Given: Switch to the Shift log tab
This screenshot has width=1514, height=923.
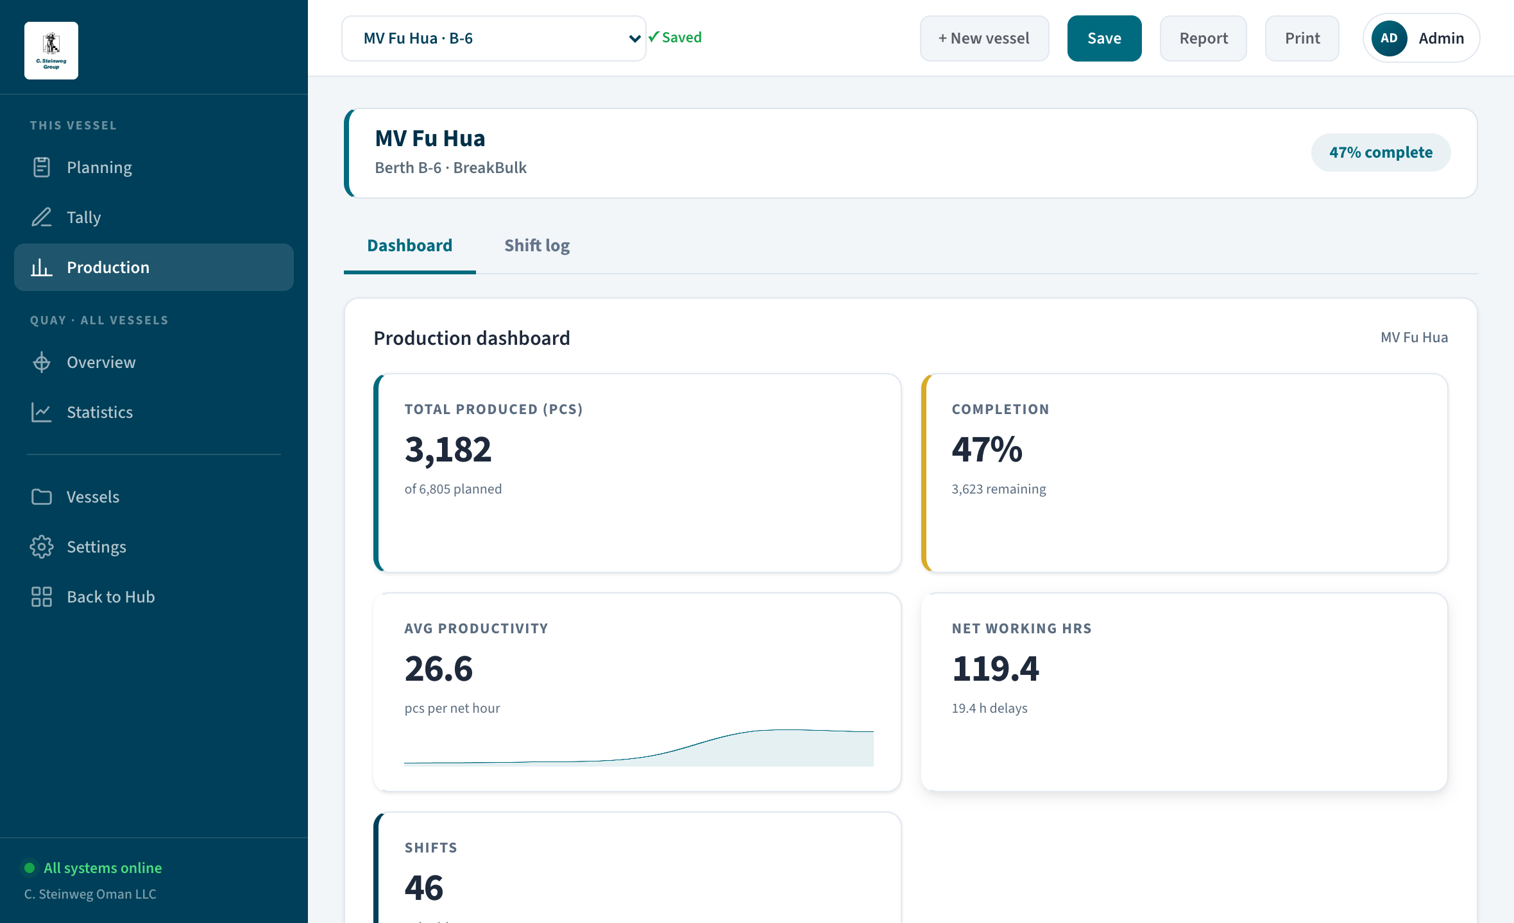Looking at the screenshot, I should [537, 245].
